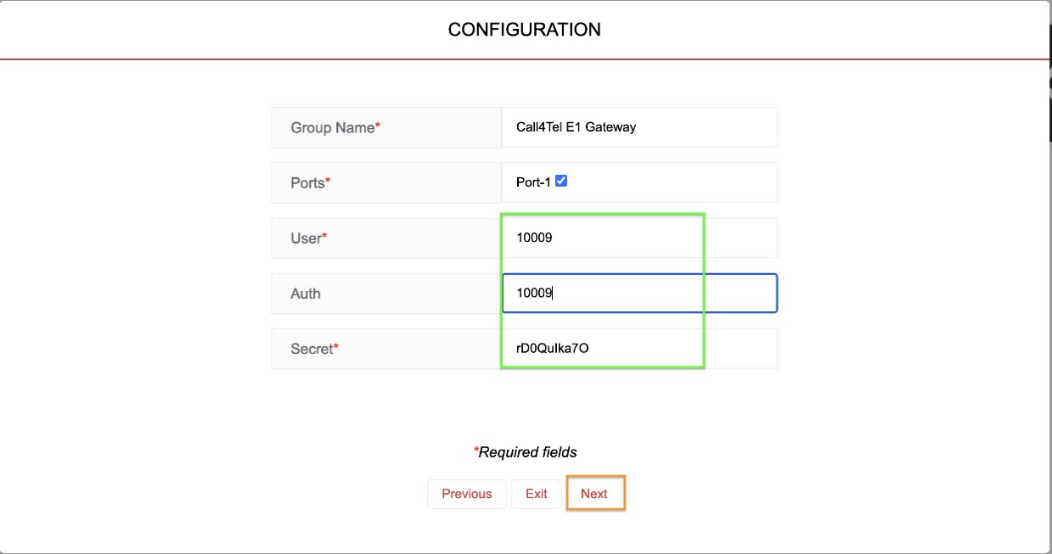
Task: Click the red asterisk after Group Name
Action: point(378,126)
